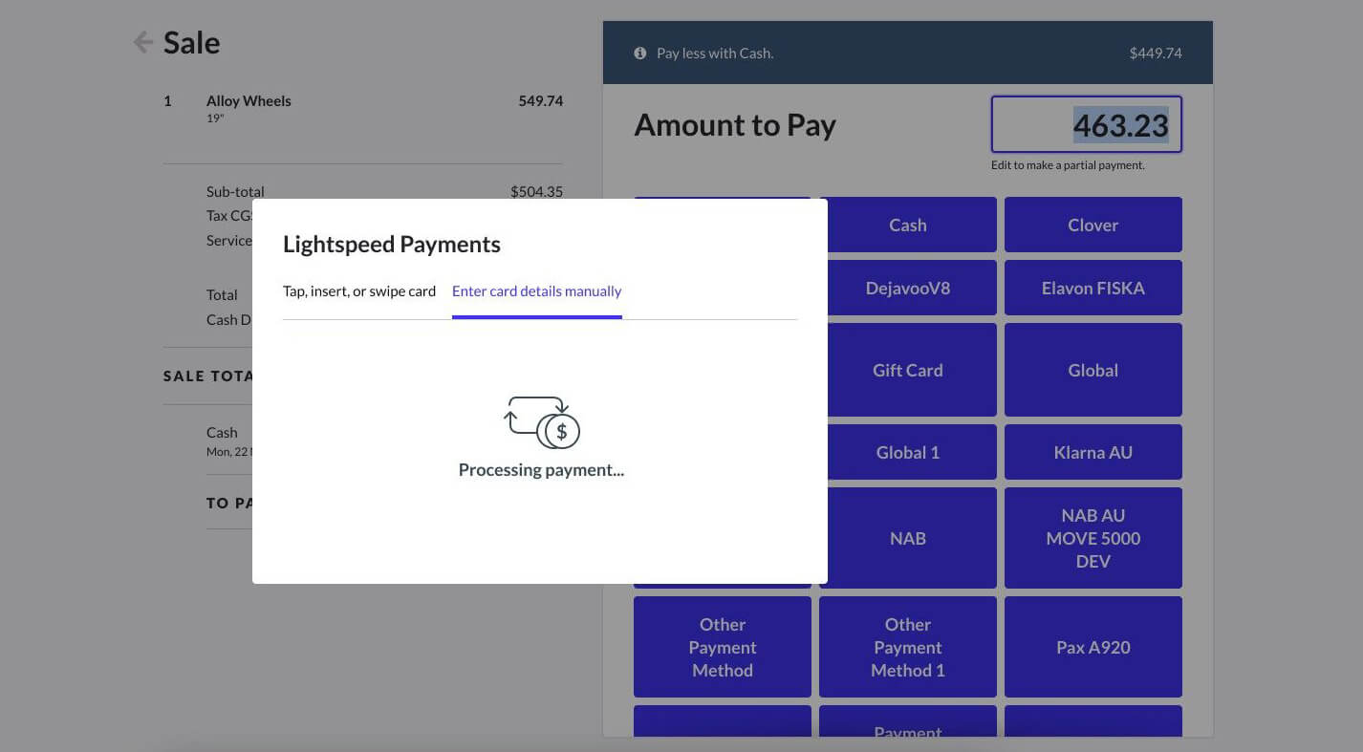The width and height of the screenshot is (1363, 752).
Task: Choose Other Payment Method
Action: pos(722,647)
